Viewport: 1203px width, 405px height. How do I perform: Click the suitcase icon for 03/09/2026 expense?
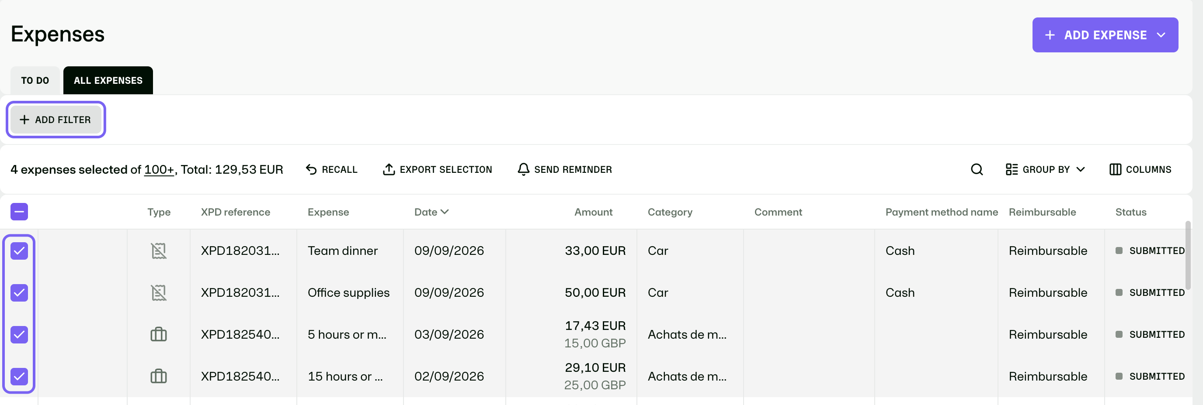pos(158,334)
